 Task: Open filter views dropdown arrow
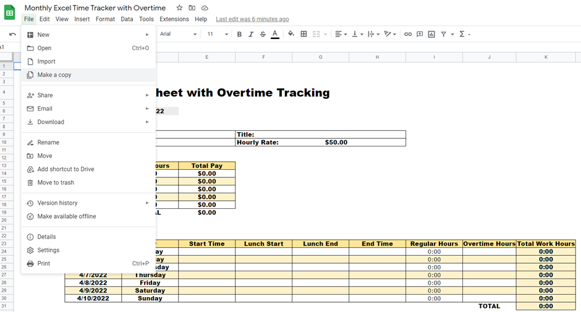(x=452, y=35)
